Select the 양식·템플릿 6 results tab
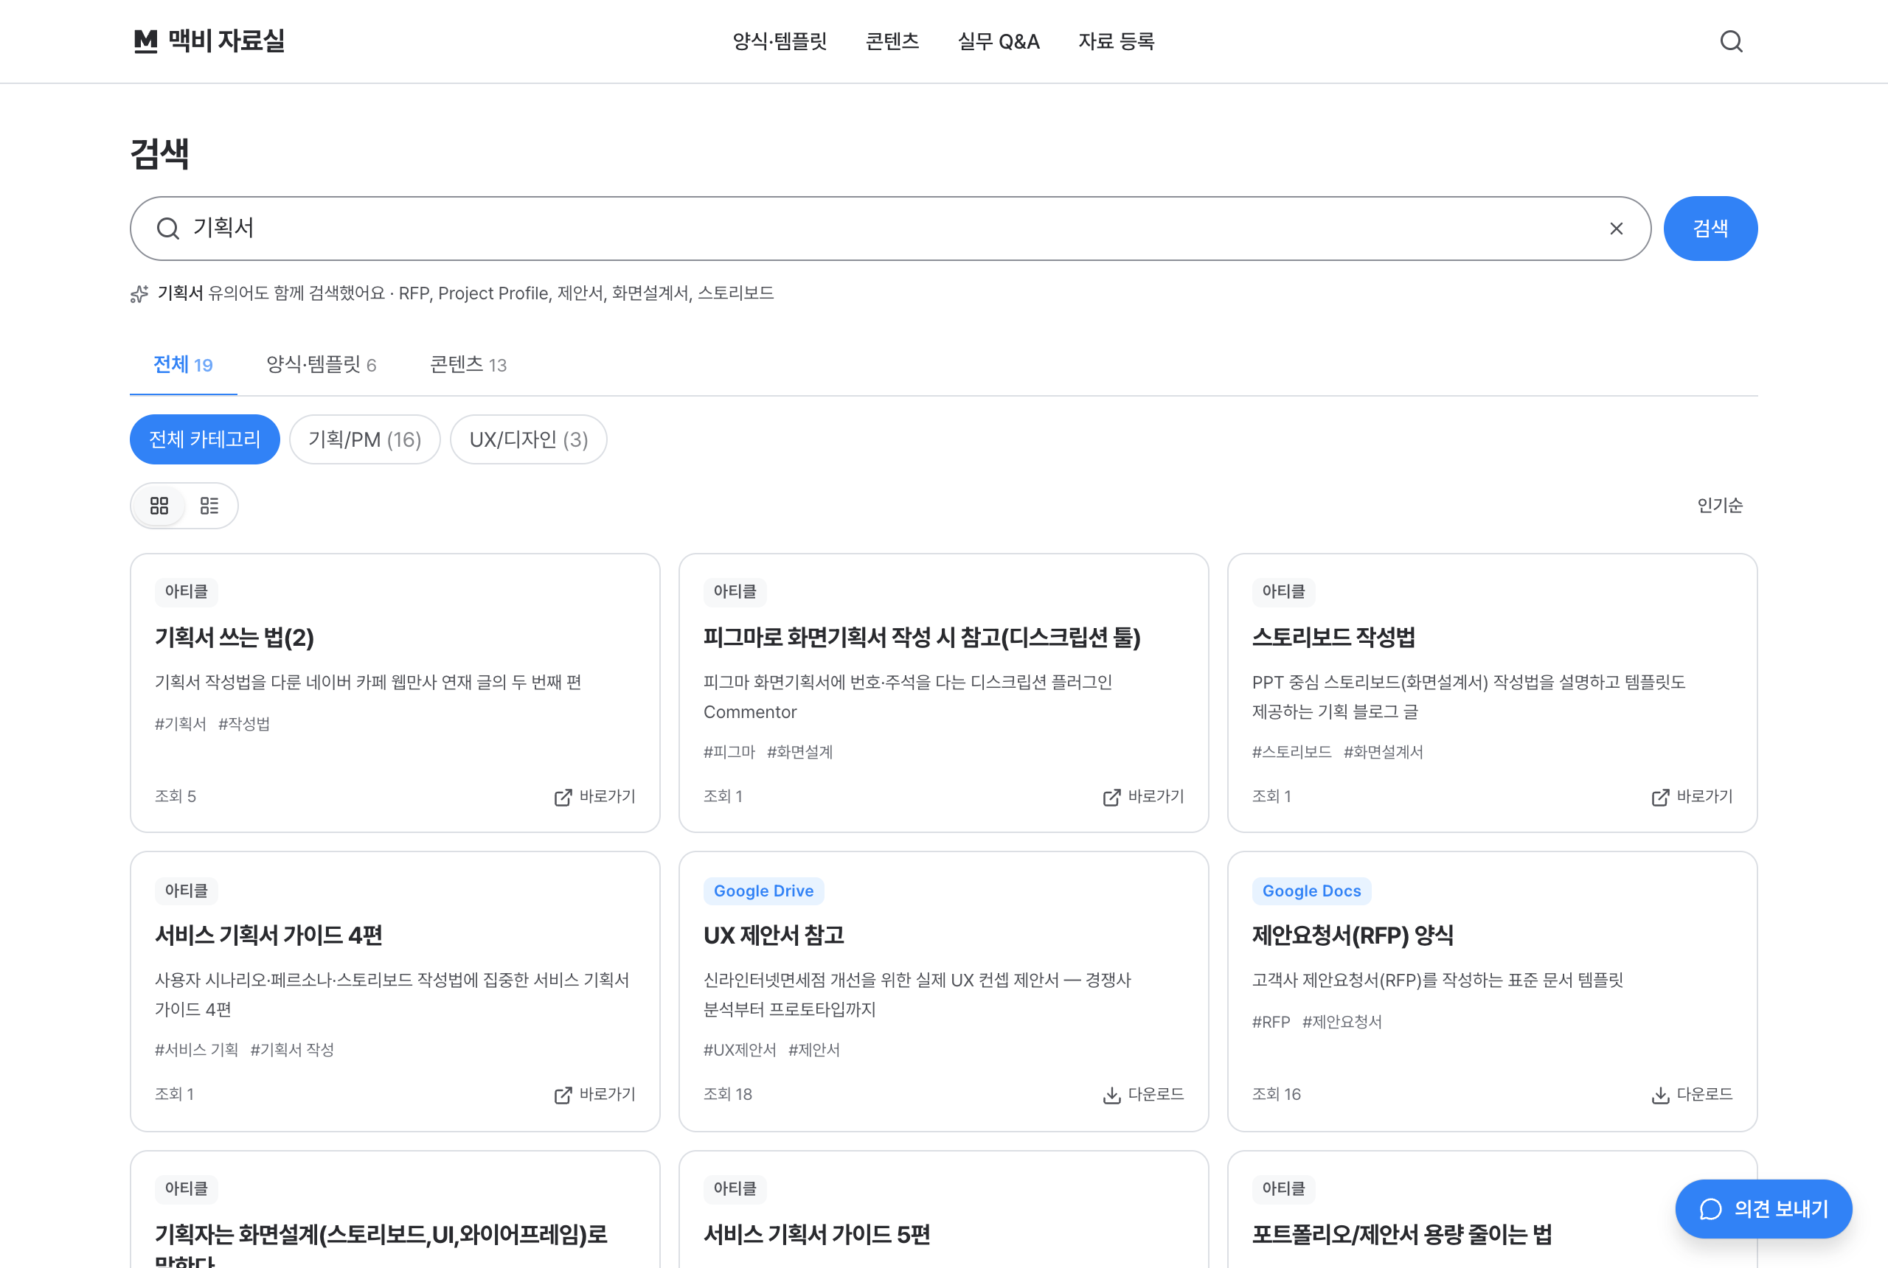Image resolution: width=1888 pixels, height=1268 pixels. tap(321, 365)
